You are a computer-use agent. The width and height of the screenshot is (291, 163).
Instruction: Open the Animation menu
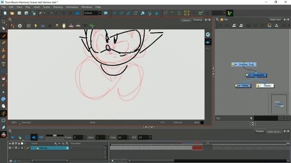pyautogui.click(x=72, y=7)
